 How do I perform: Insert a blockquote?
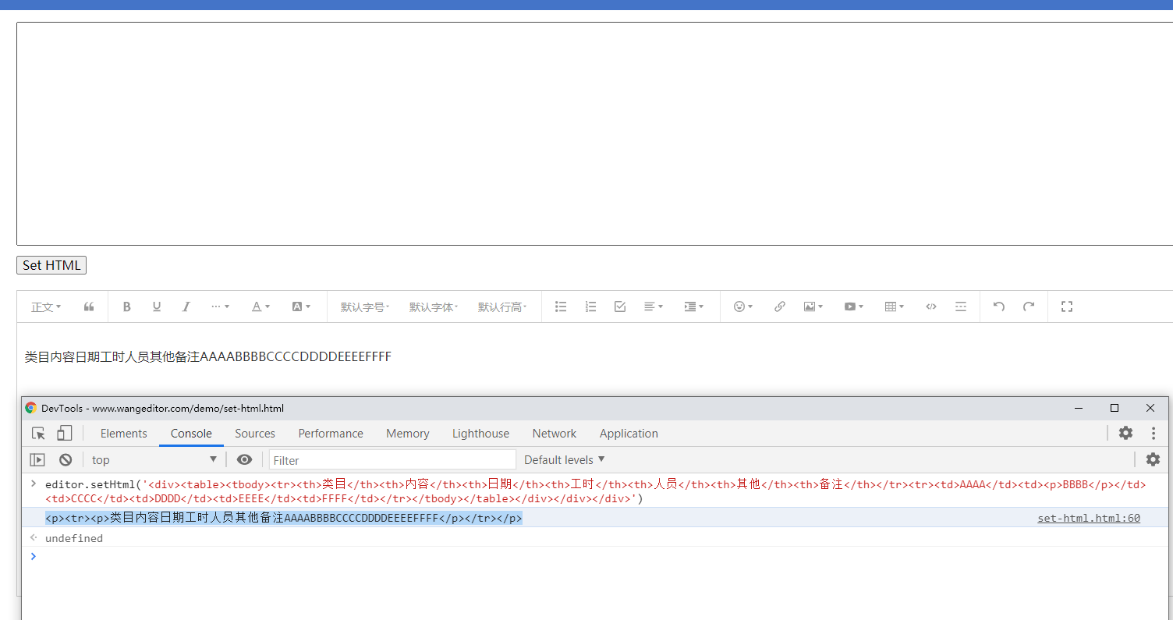88,306
